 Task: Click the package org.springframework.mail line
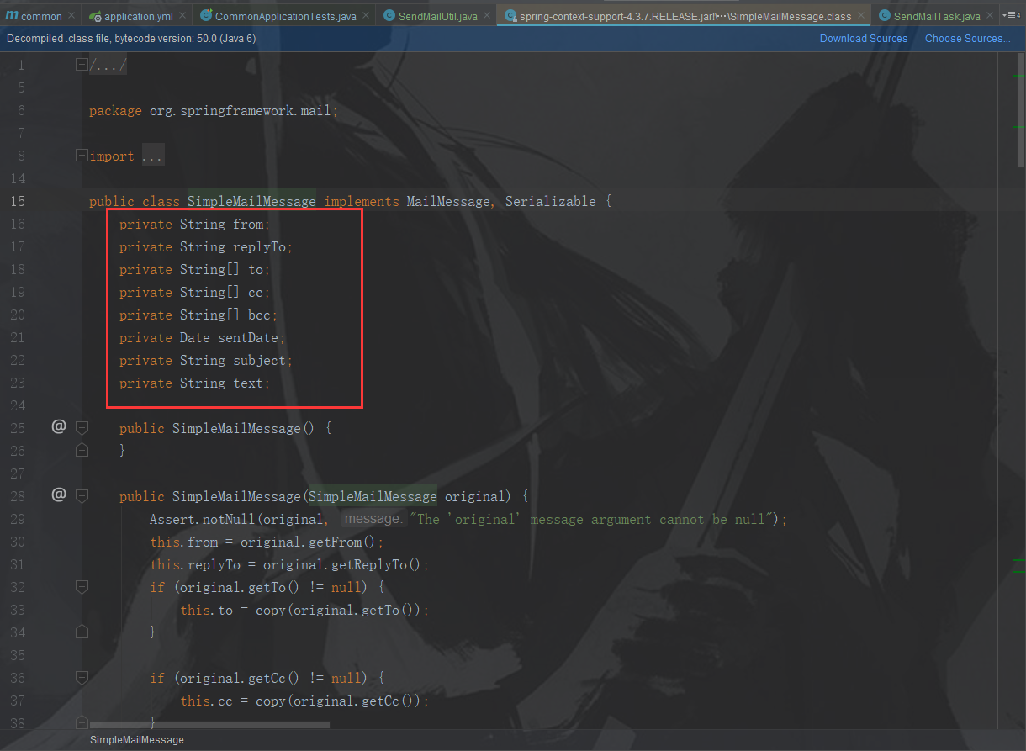tap(214, 110)
